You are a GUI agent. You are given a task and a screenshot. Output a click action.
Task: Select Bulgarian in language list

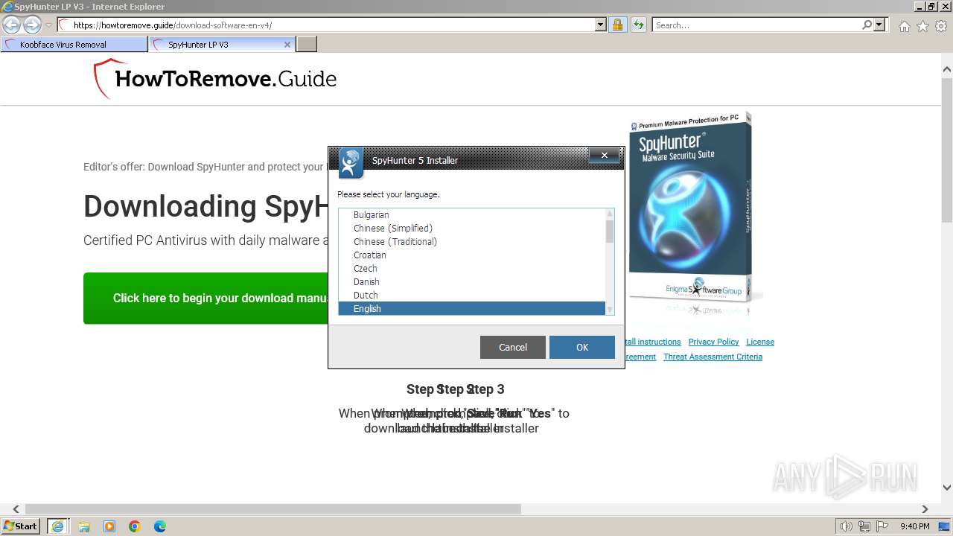coord(472,215)
